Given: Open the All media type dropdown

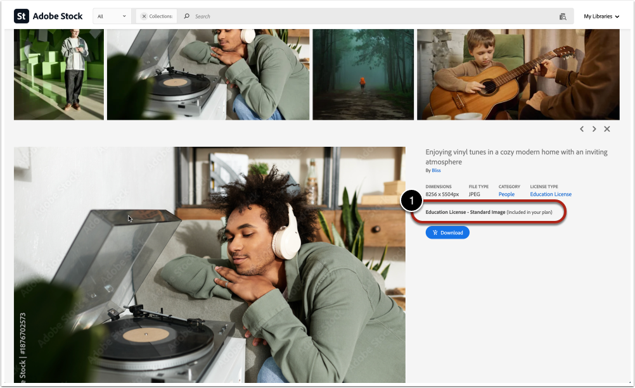Looking at the screenshot, I should 112,16.
